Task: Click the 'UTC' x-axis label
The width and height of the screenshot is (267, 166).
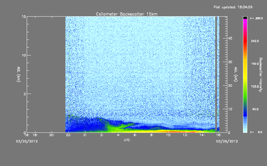Action: point(127,140)
